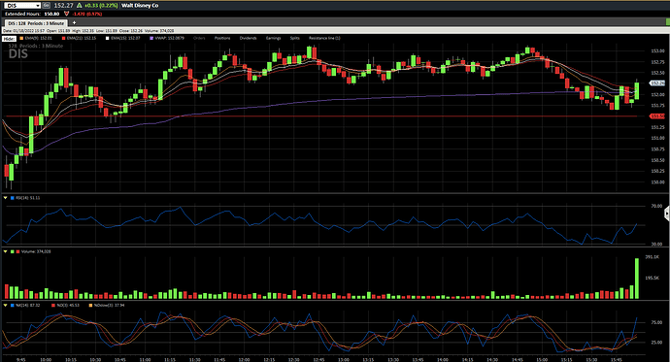Click the Earnings markers option
670x362 pixels.
tap(273, 39)
